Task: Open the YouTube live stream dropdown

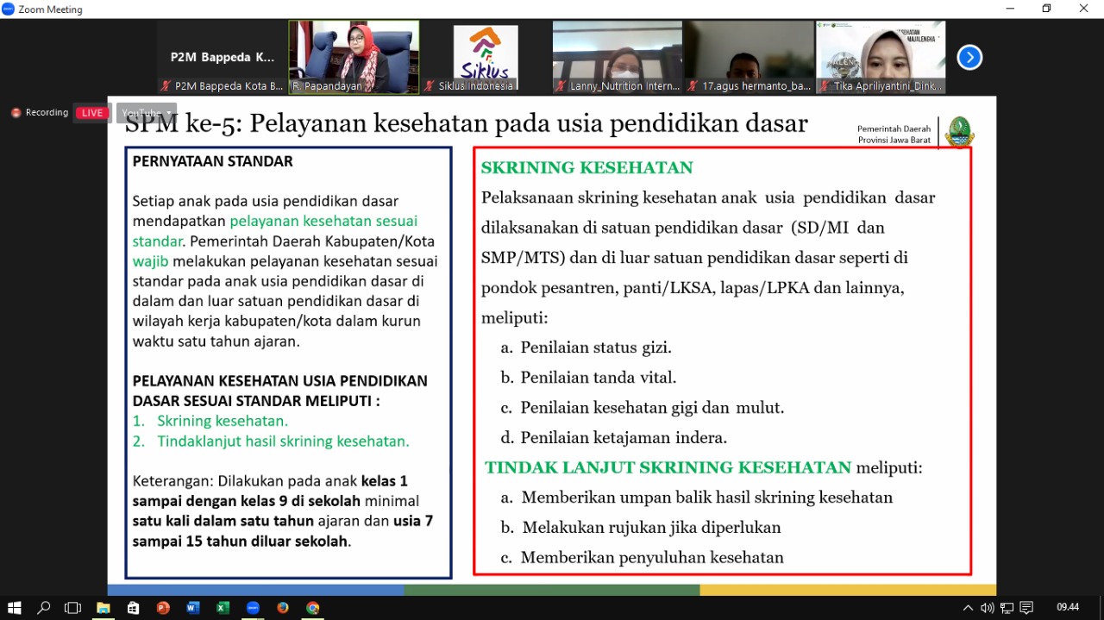Action: (146, 113)
